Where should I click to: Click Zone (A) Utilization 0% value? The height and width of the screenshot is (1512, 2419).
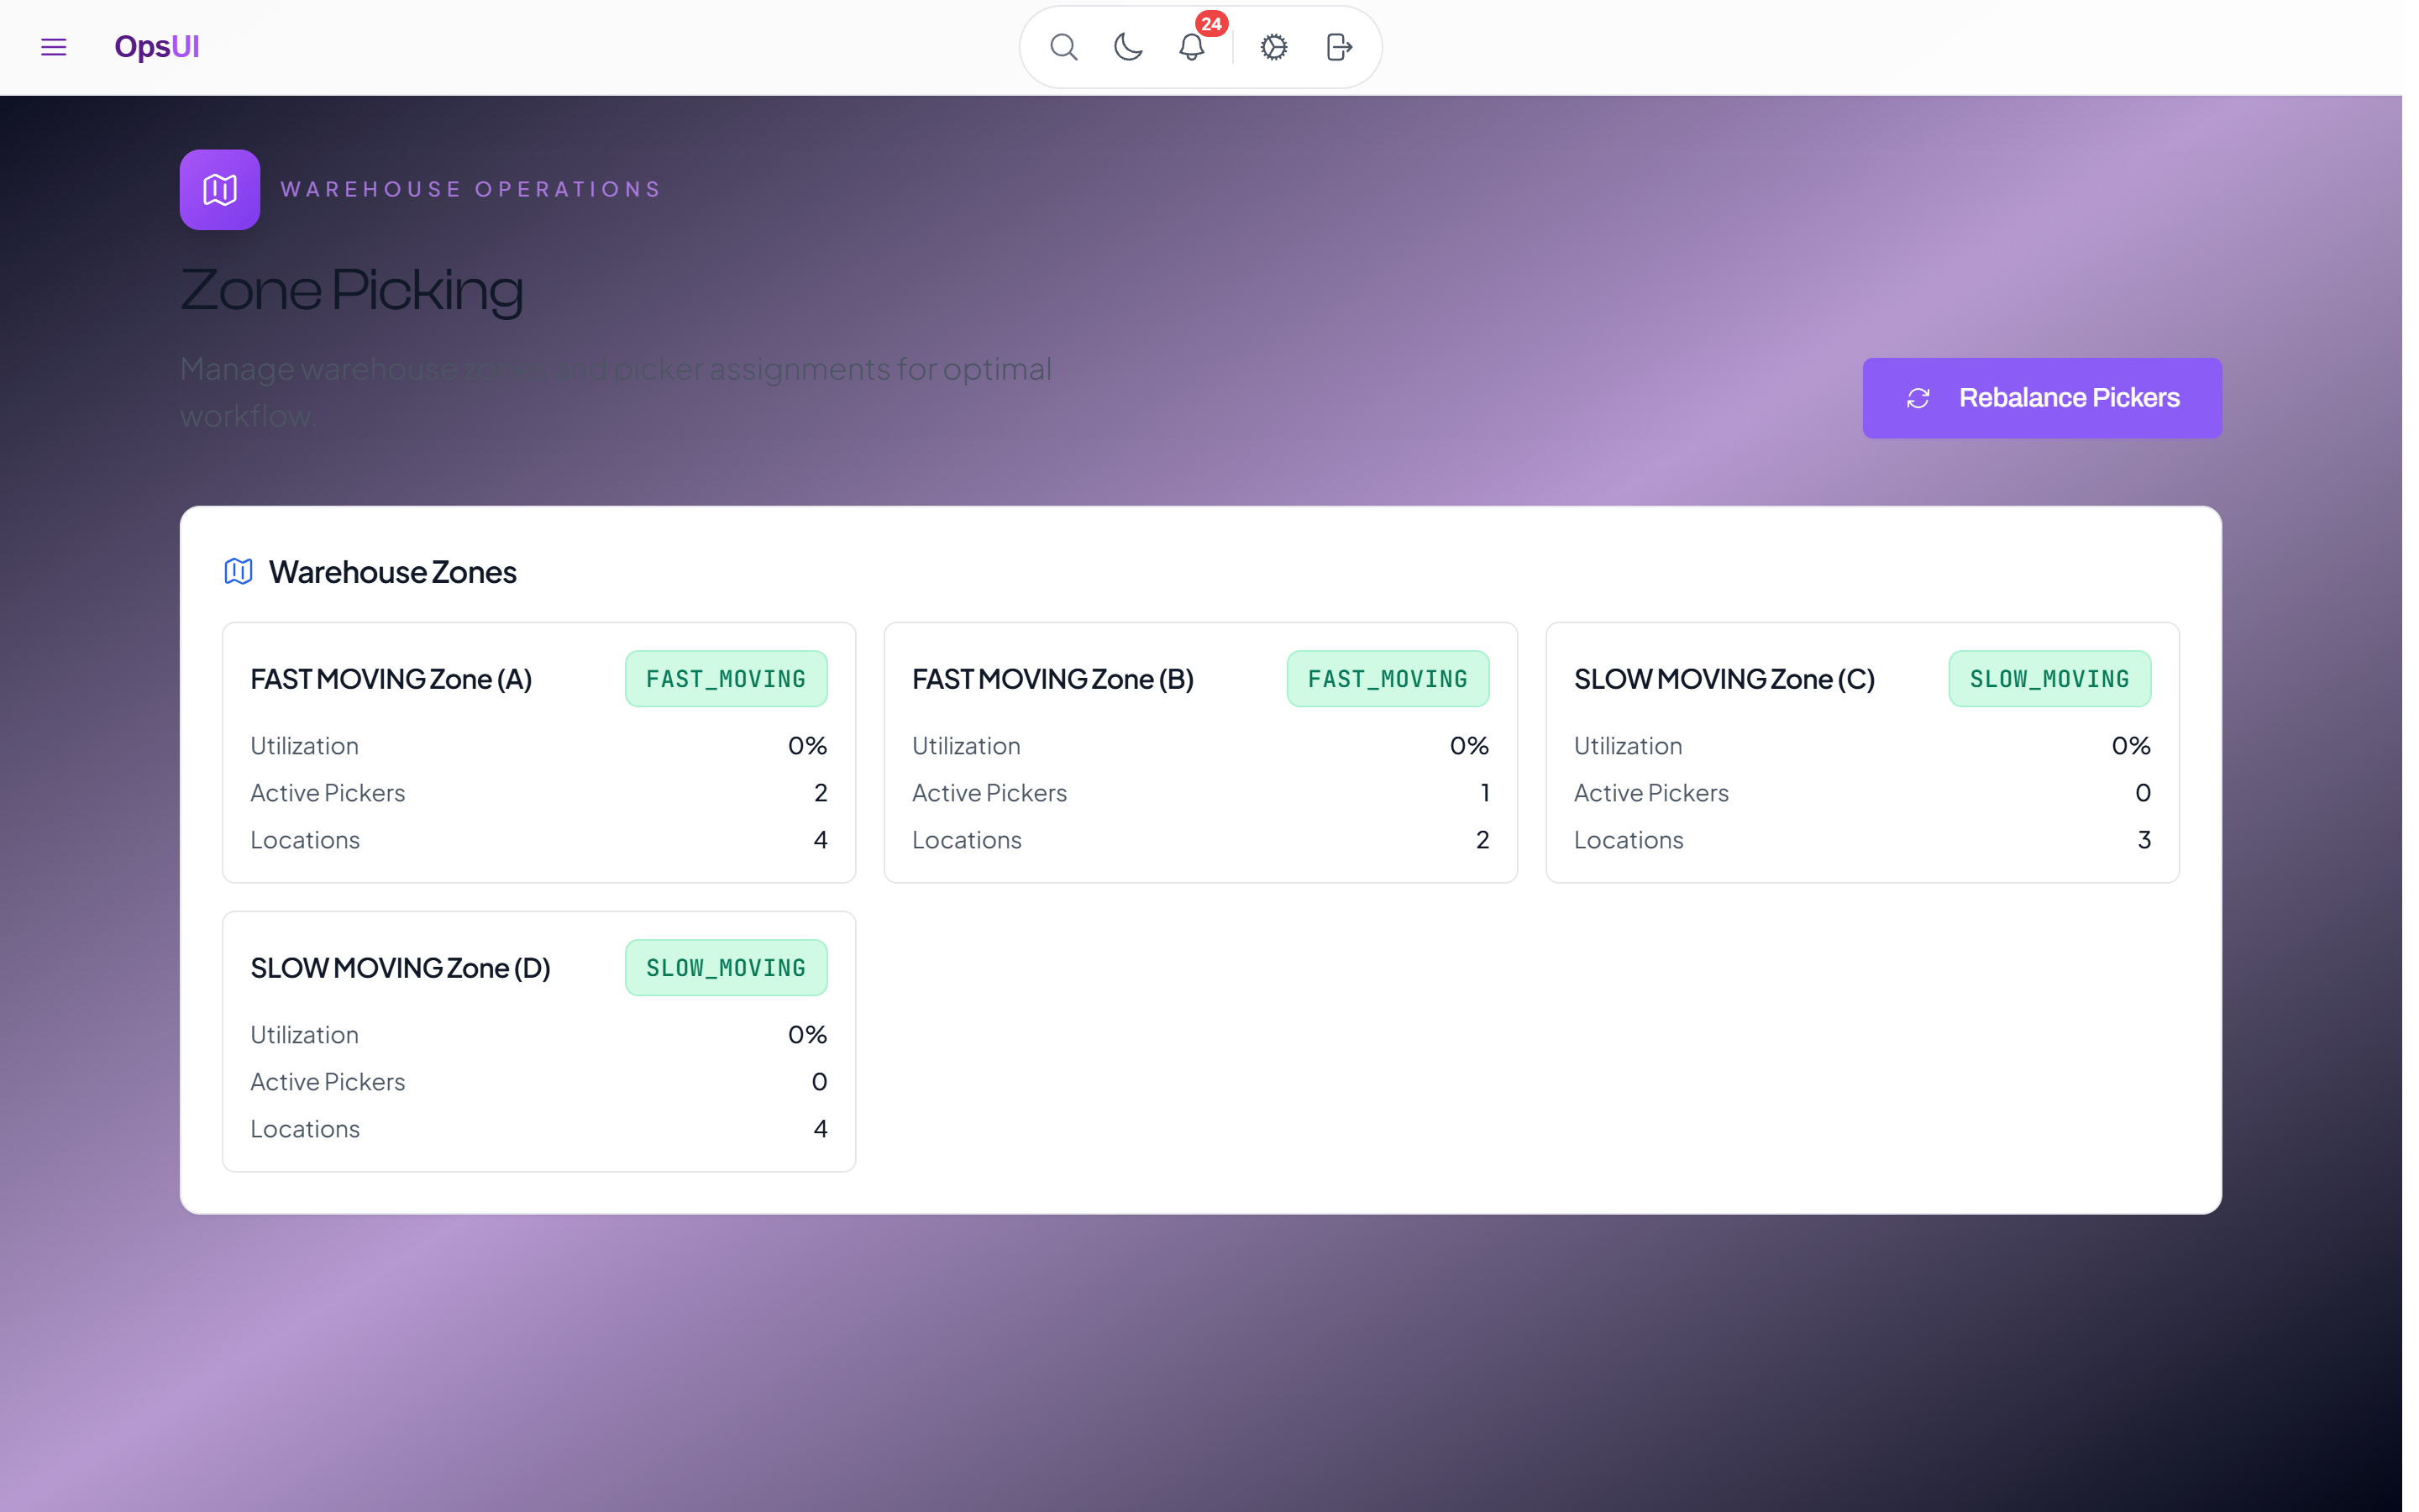(x=808, y=746)
